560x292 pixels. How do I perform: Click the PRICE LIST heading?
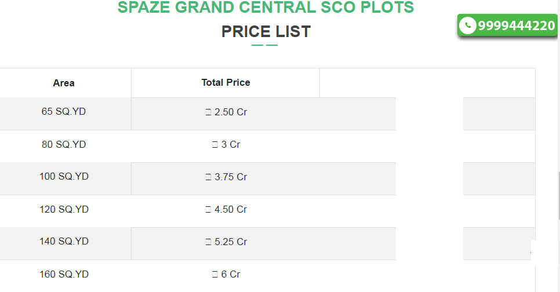[266, 31]
